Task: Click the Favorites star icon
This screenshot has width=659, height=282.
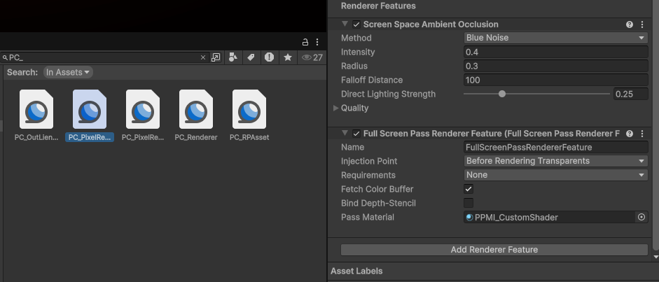Action: pos(288,57)
